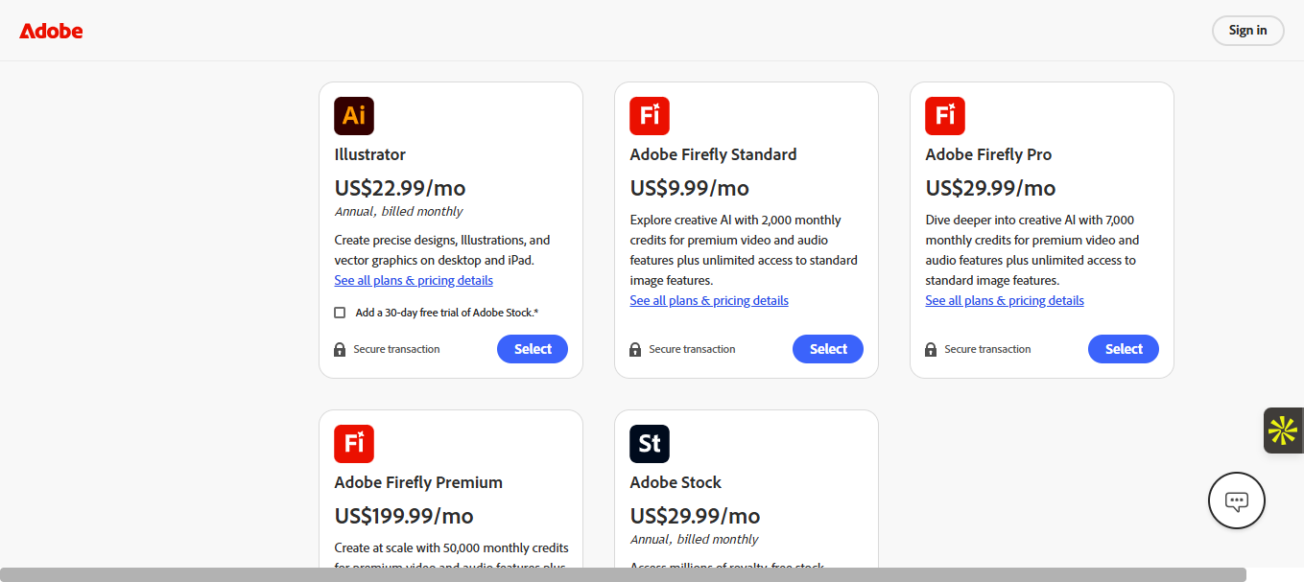Click the Adobe Firefly Premium icon
Screen dimensions: 1304x582
(x=354, y=444)
